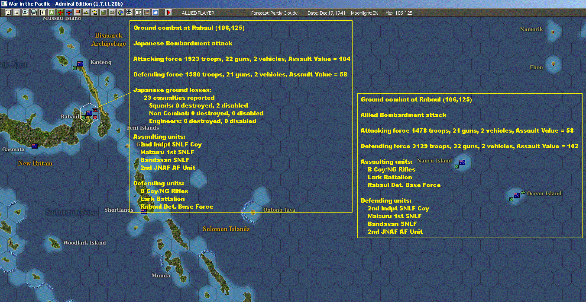Click the ship icon beside the info 'i' icon
586x302 pixels.
pyautogui.click(x=34, y=13)
